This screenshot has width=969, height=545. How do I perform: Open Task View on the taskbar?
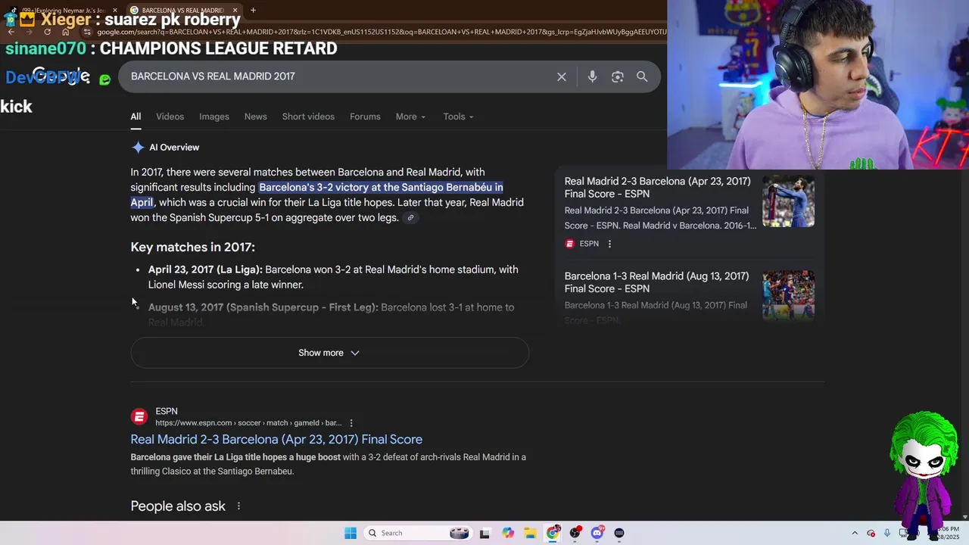[x=484, y=533]
